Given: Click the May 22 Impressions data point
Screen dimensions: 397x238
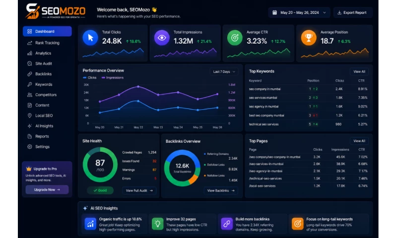Looking at the screenshot, I should pos(138,86).
